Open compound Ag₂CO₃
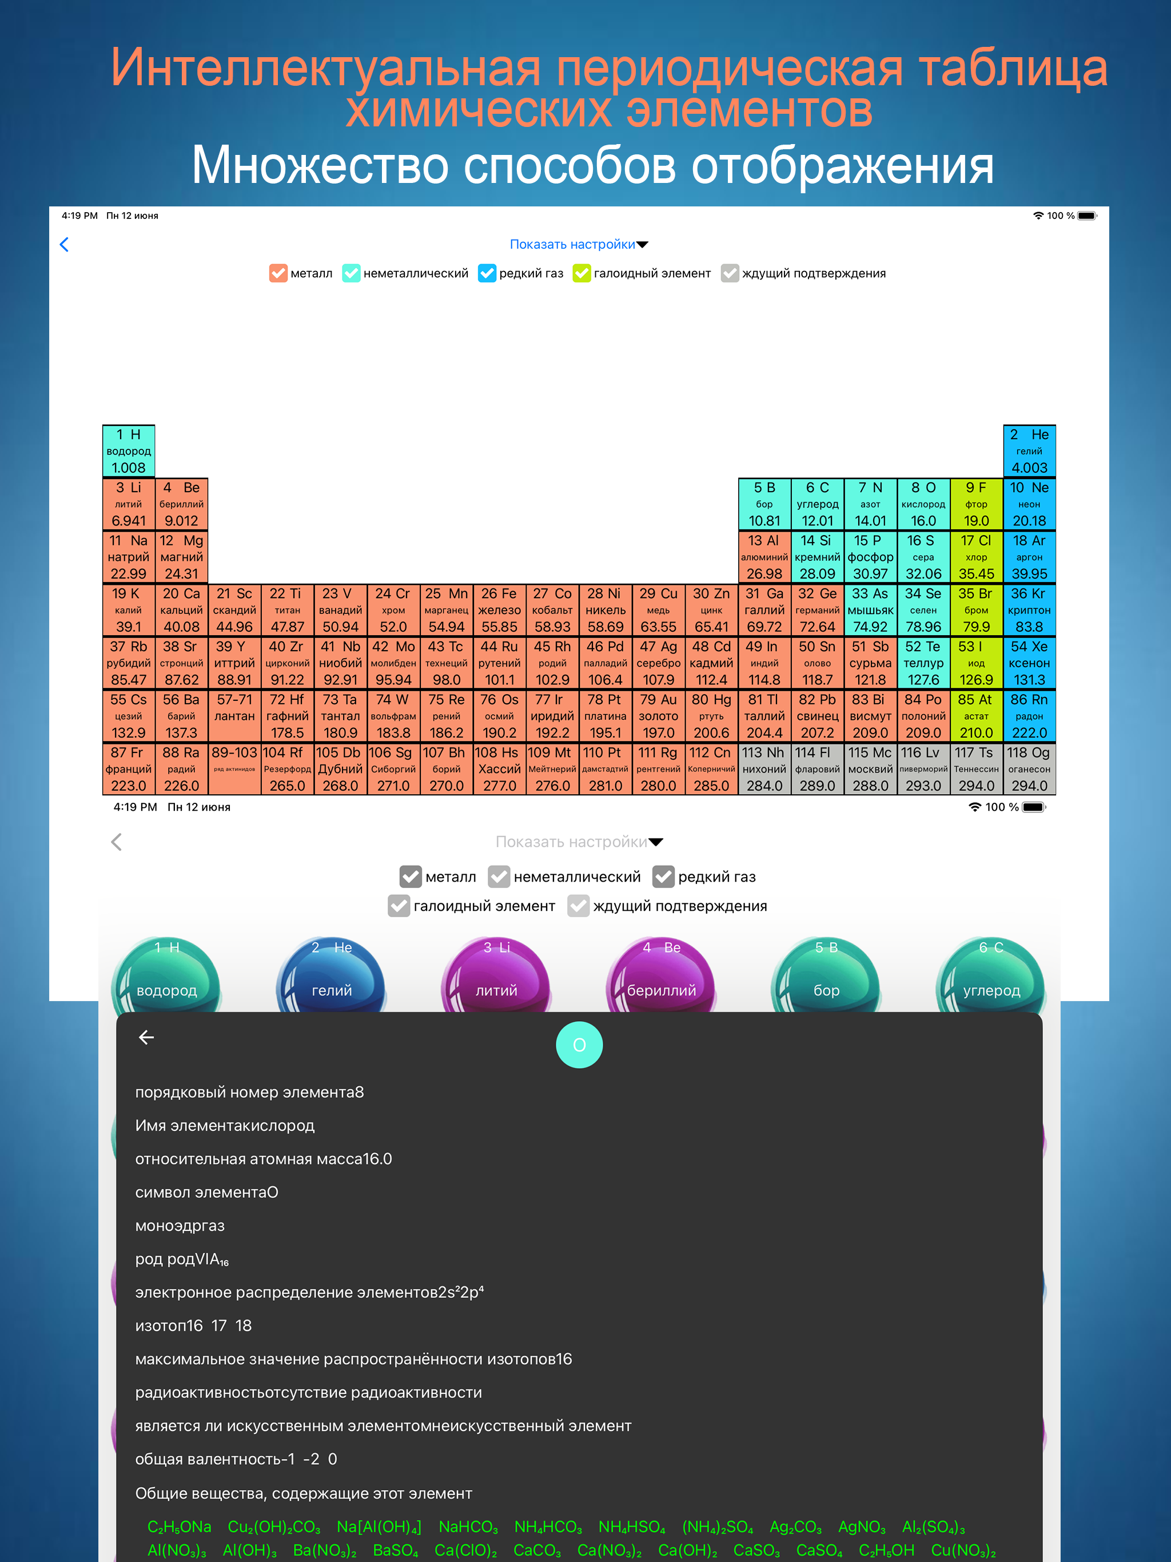Image resolution: width=1171 pixels, height=1562 pixels. point(795,1527)
